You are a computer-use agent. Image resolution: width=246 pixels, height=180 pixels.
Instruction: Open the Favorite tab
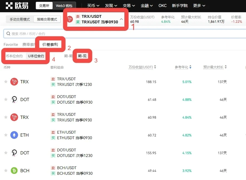(x=11, y=44)
